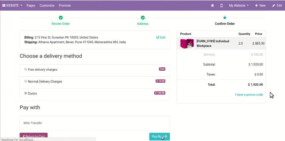The image size is (285, 141).
Task: Click the Address step label
Action: coord(142,23)
